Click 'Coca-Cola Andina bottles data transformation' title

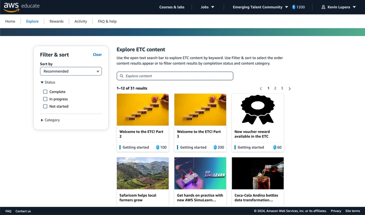coord(256,198)
